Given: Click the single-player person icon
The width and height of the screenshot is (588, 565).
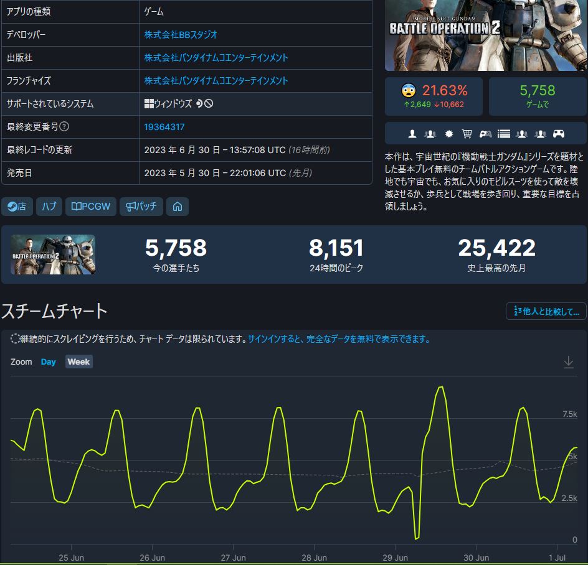Looking at the screenshot, I should tap(412, 134).
